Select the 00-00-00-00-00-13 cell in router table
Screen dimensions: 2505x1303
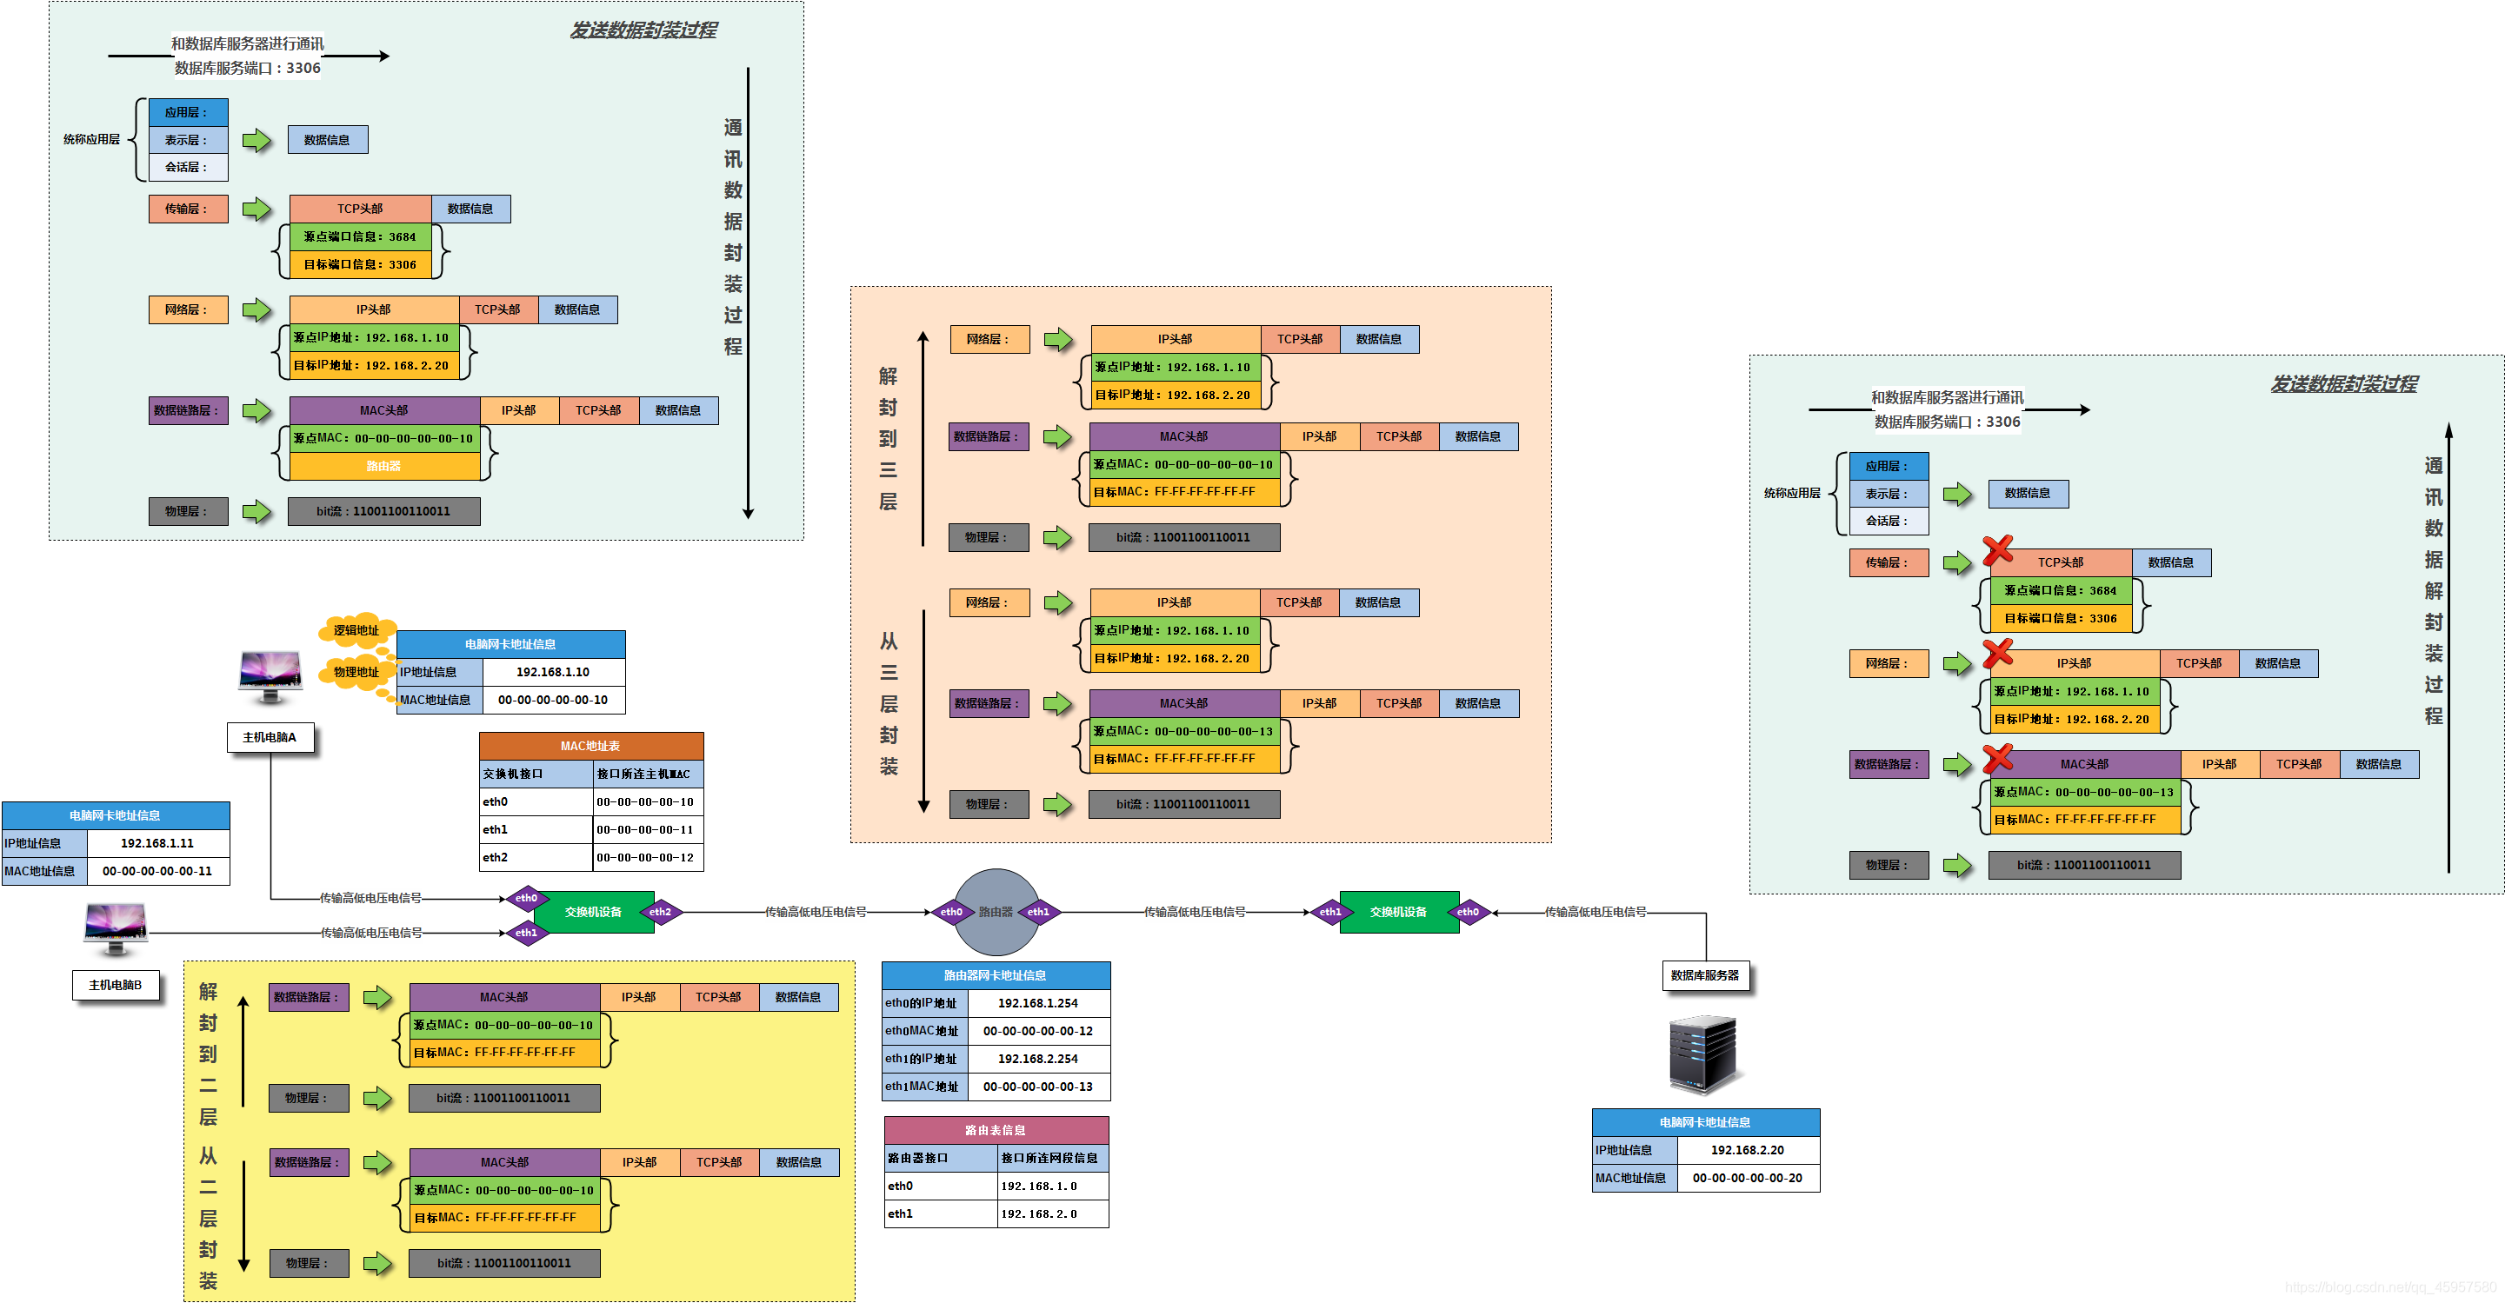coord(1038,1087)
